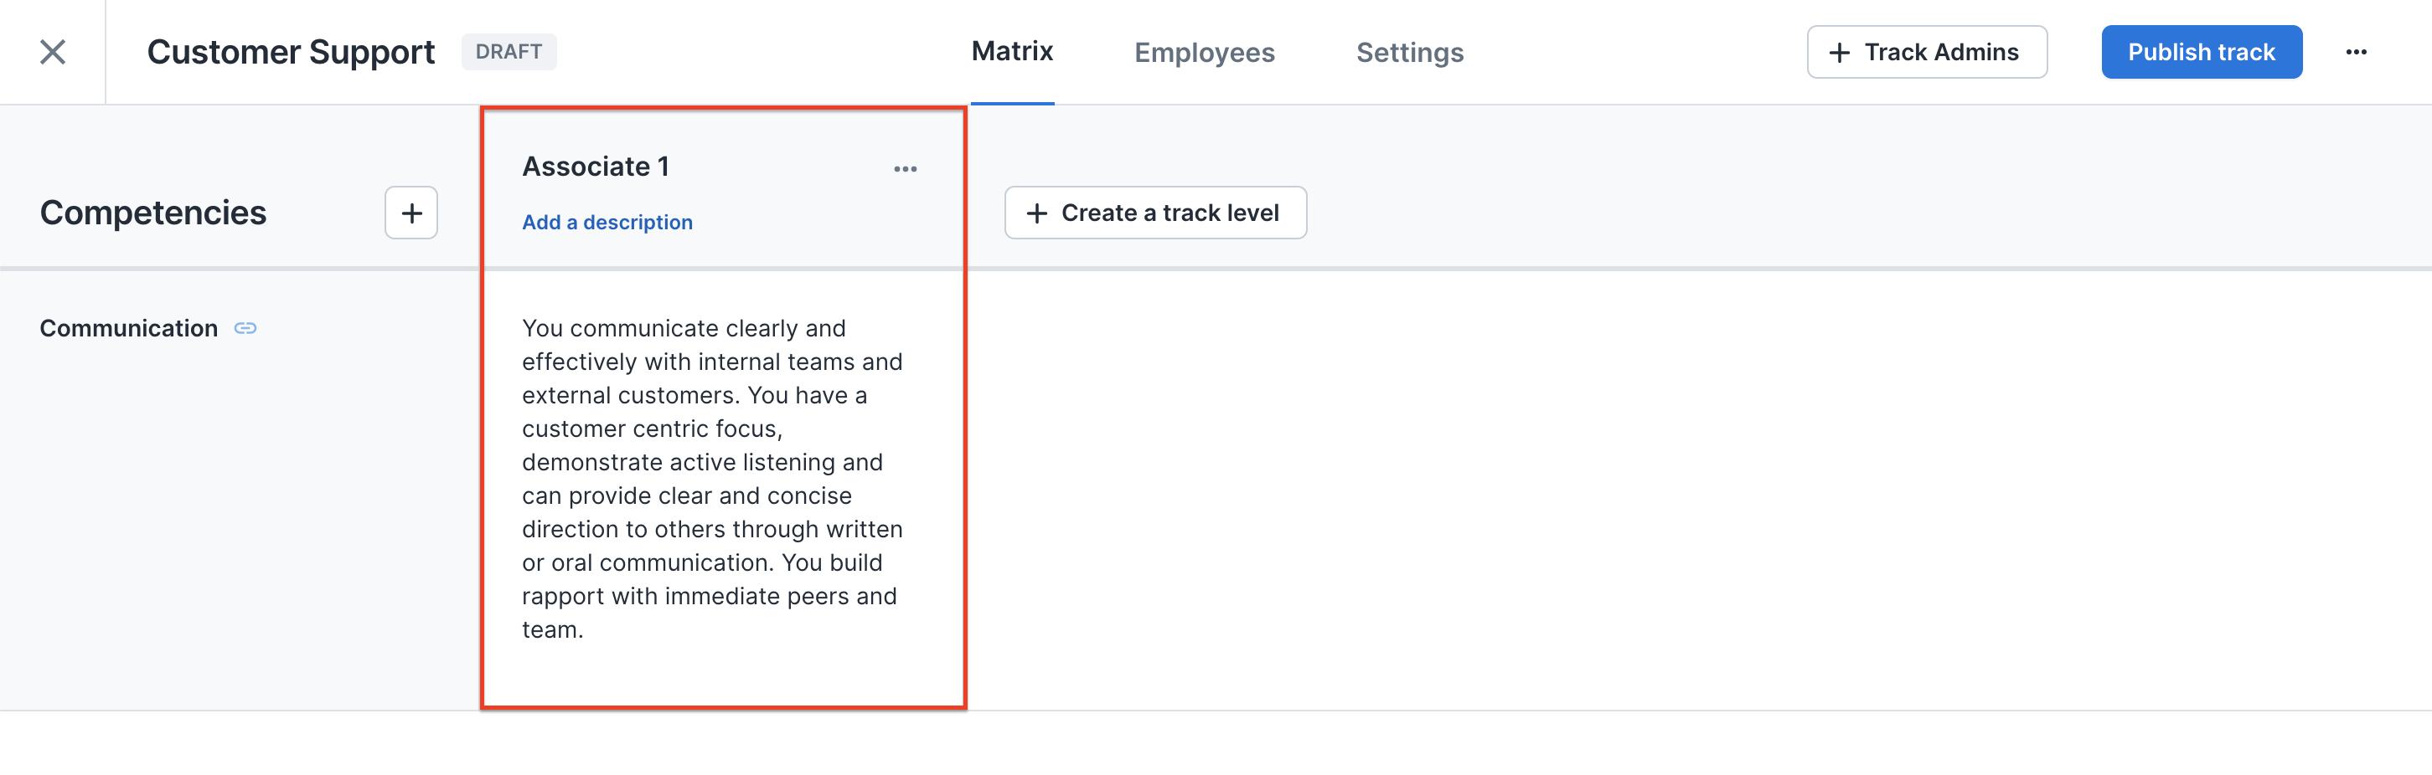This screenshot has width=2432, height=775.
Task: Select the Communication competency label
Action: point(128,328)
